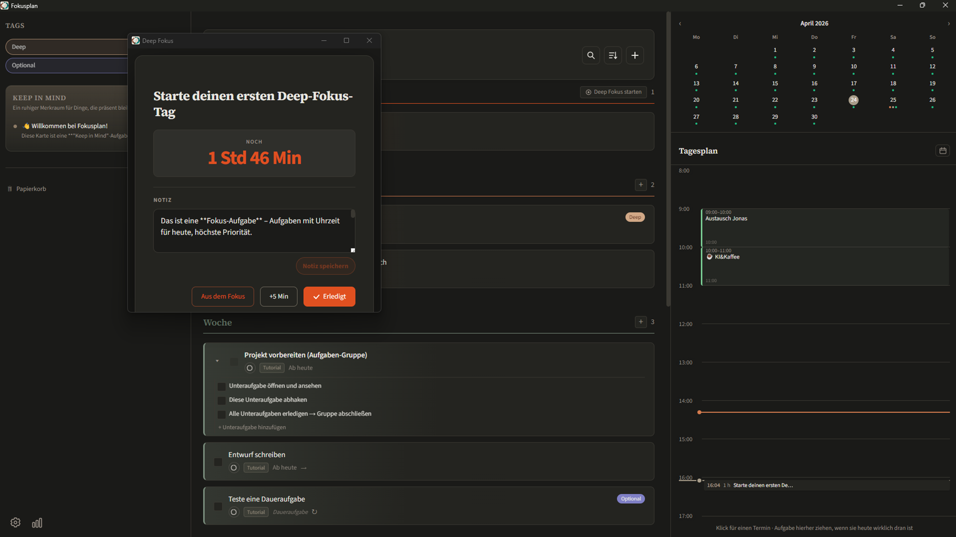Click the plus button beside count 2

(x=641, y=184)
